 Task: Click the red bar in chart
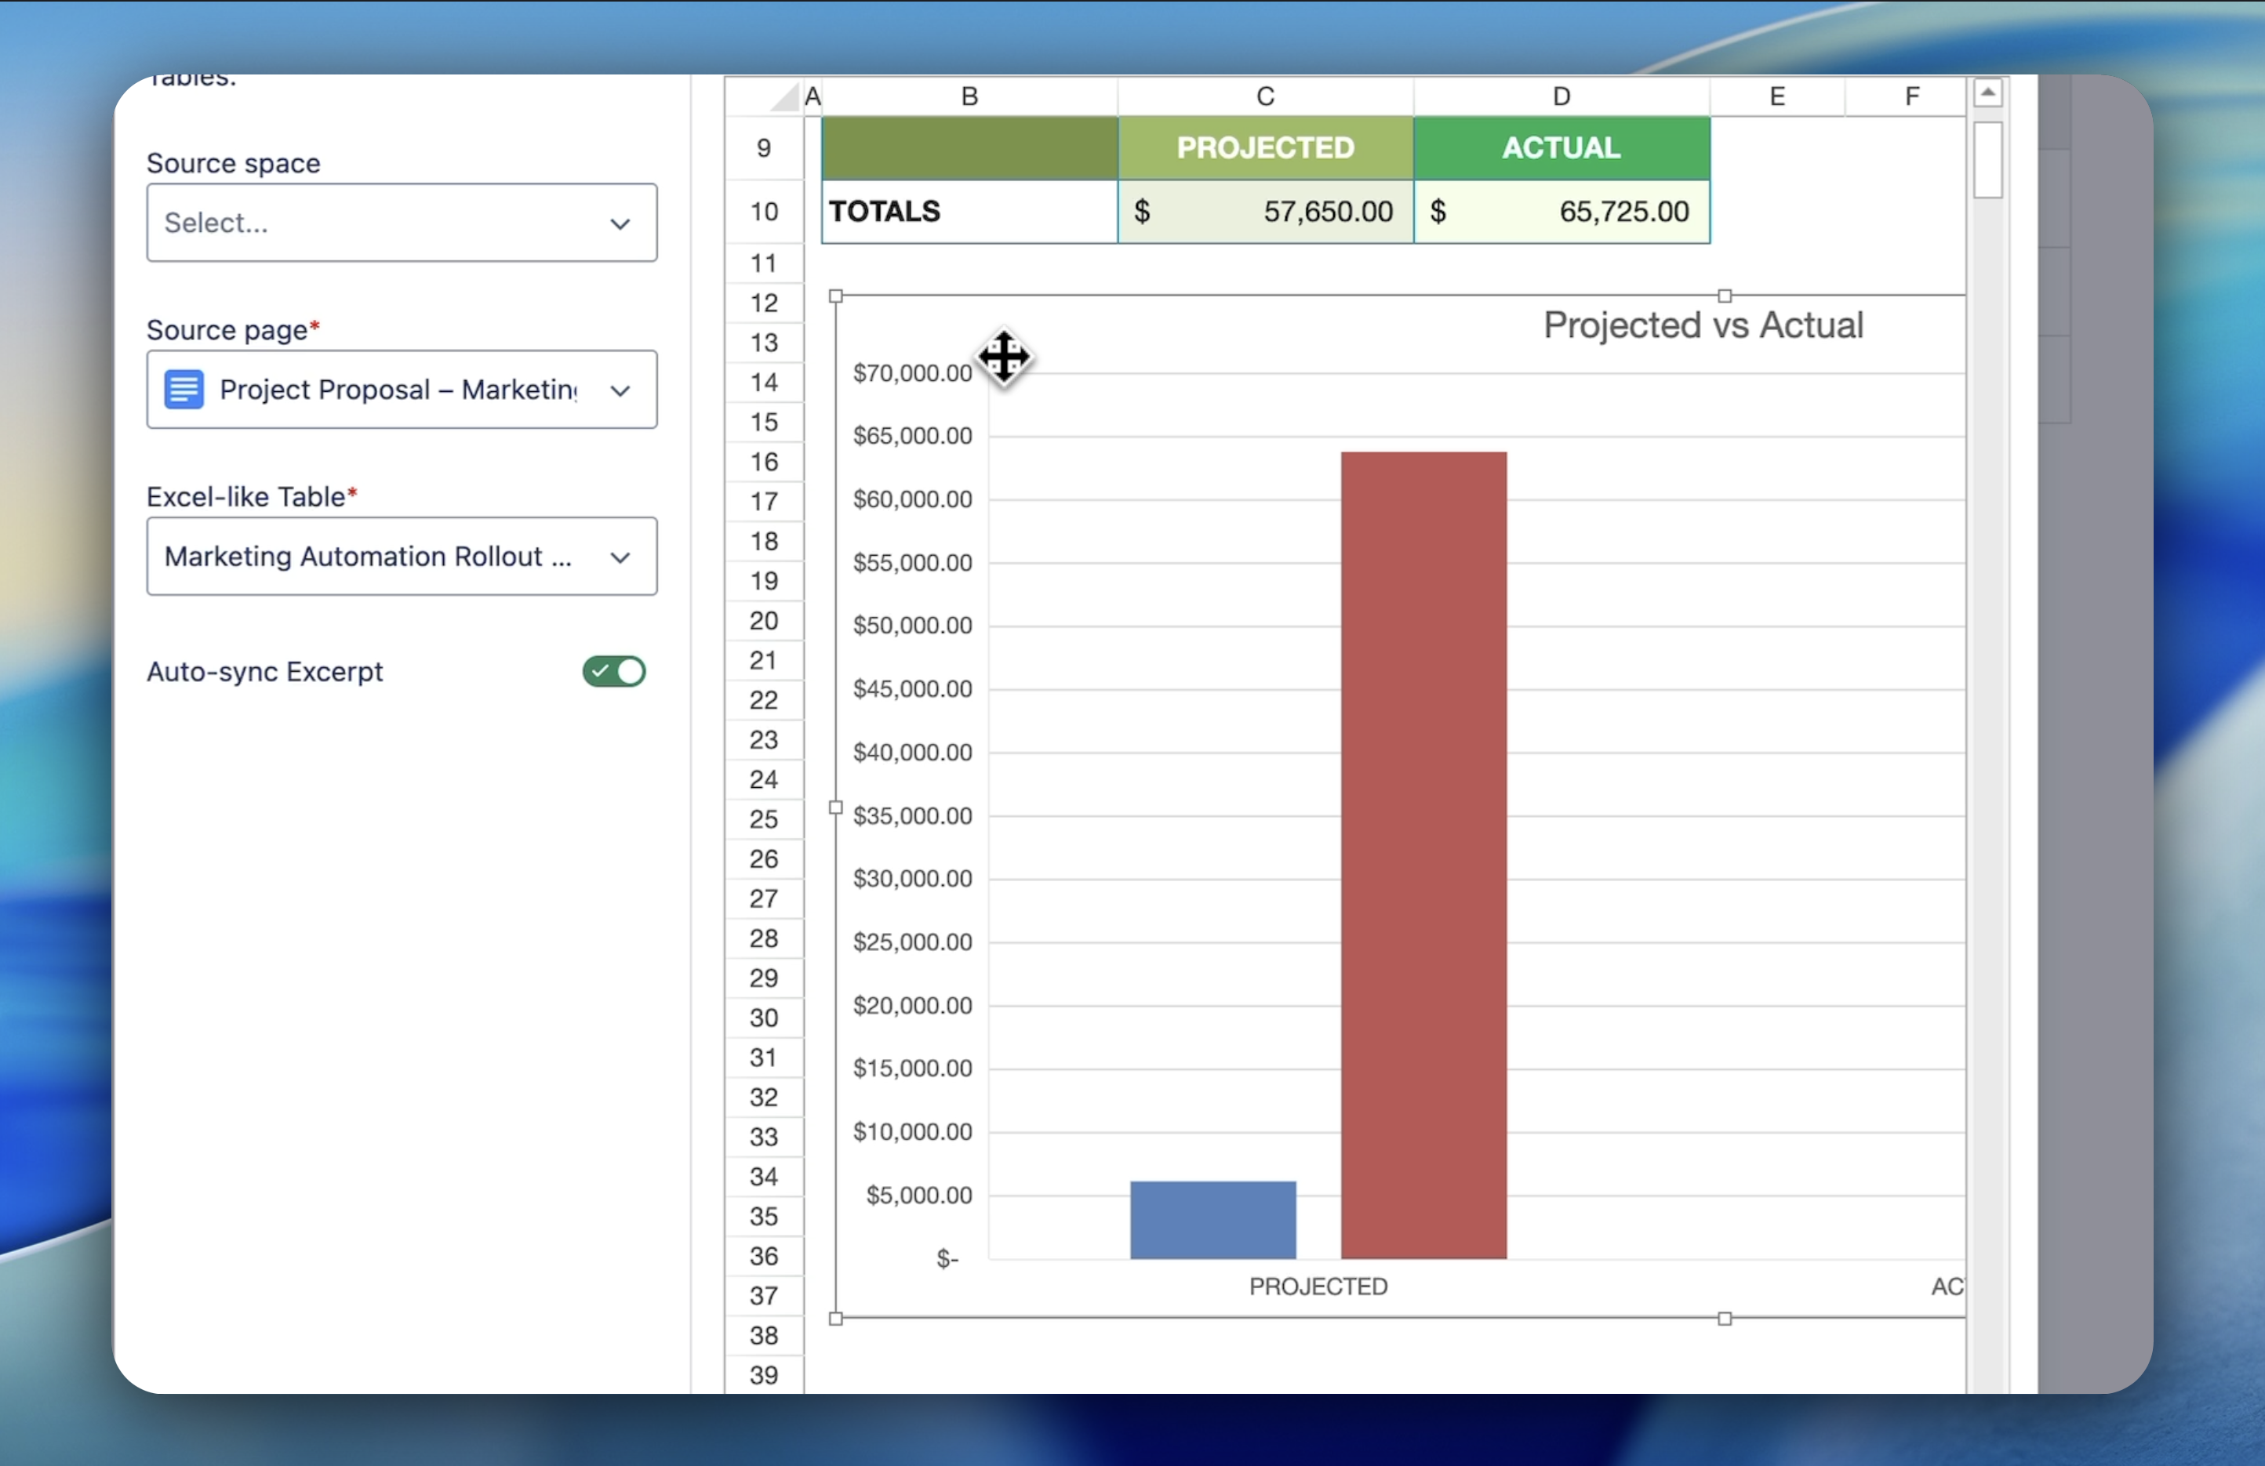tap(1423, 856)
